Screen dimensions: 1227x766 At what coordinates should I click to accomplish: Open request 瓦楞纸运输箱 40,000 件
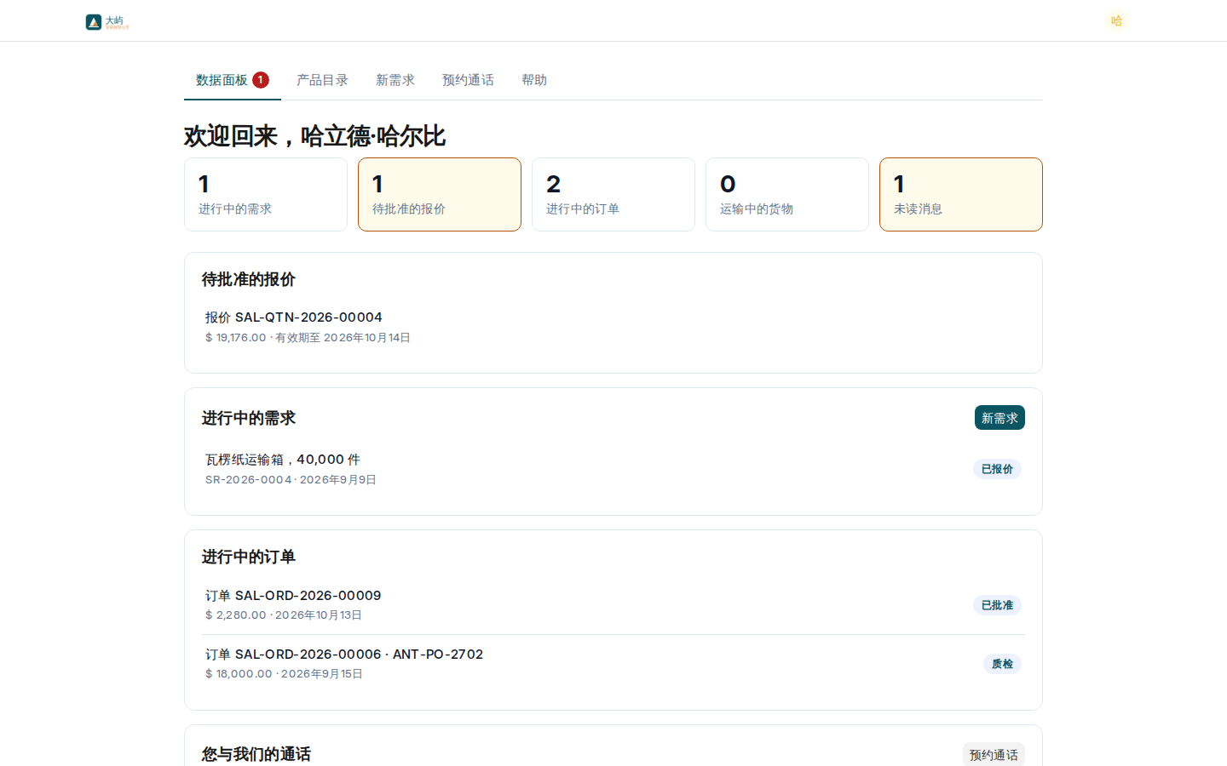pyautogui.click(x=613, y=469)
